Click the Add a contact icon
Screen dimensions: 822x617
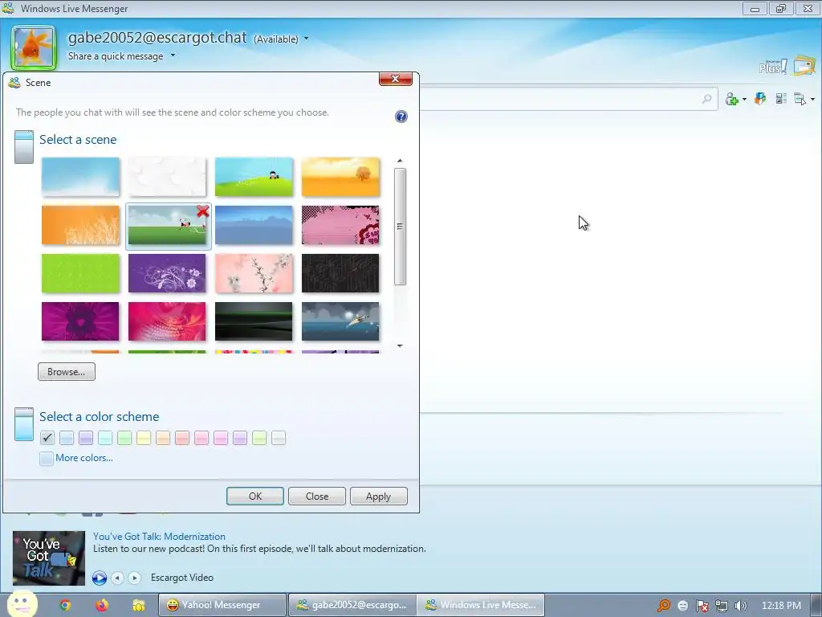point(732,99)
